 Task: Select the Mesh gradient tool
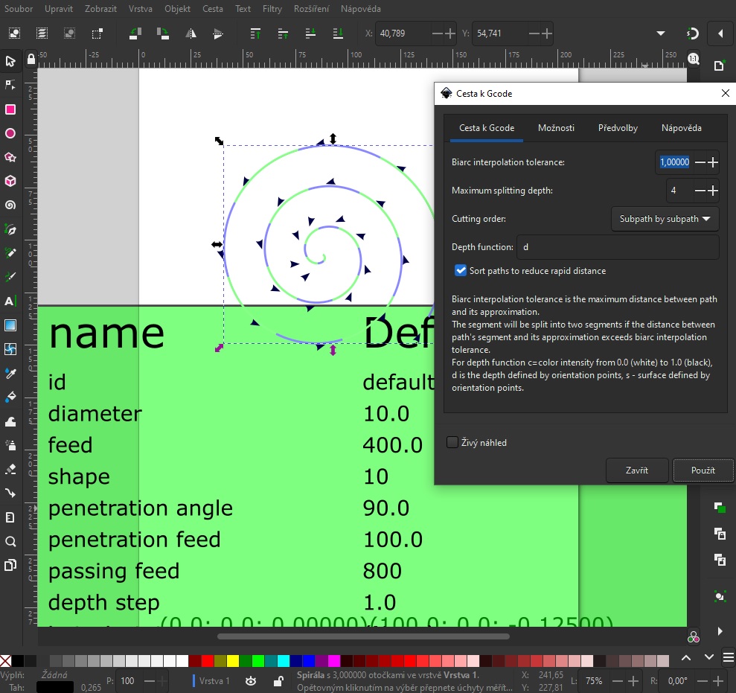pos(10,349)
